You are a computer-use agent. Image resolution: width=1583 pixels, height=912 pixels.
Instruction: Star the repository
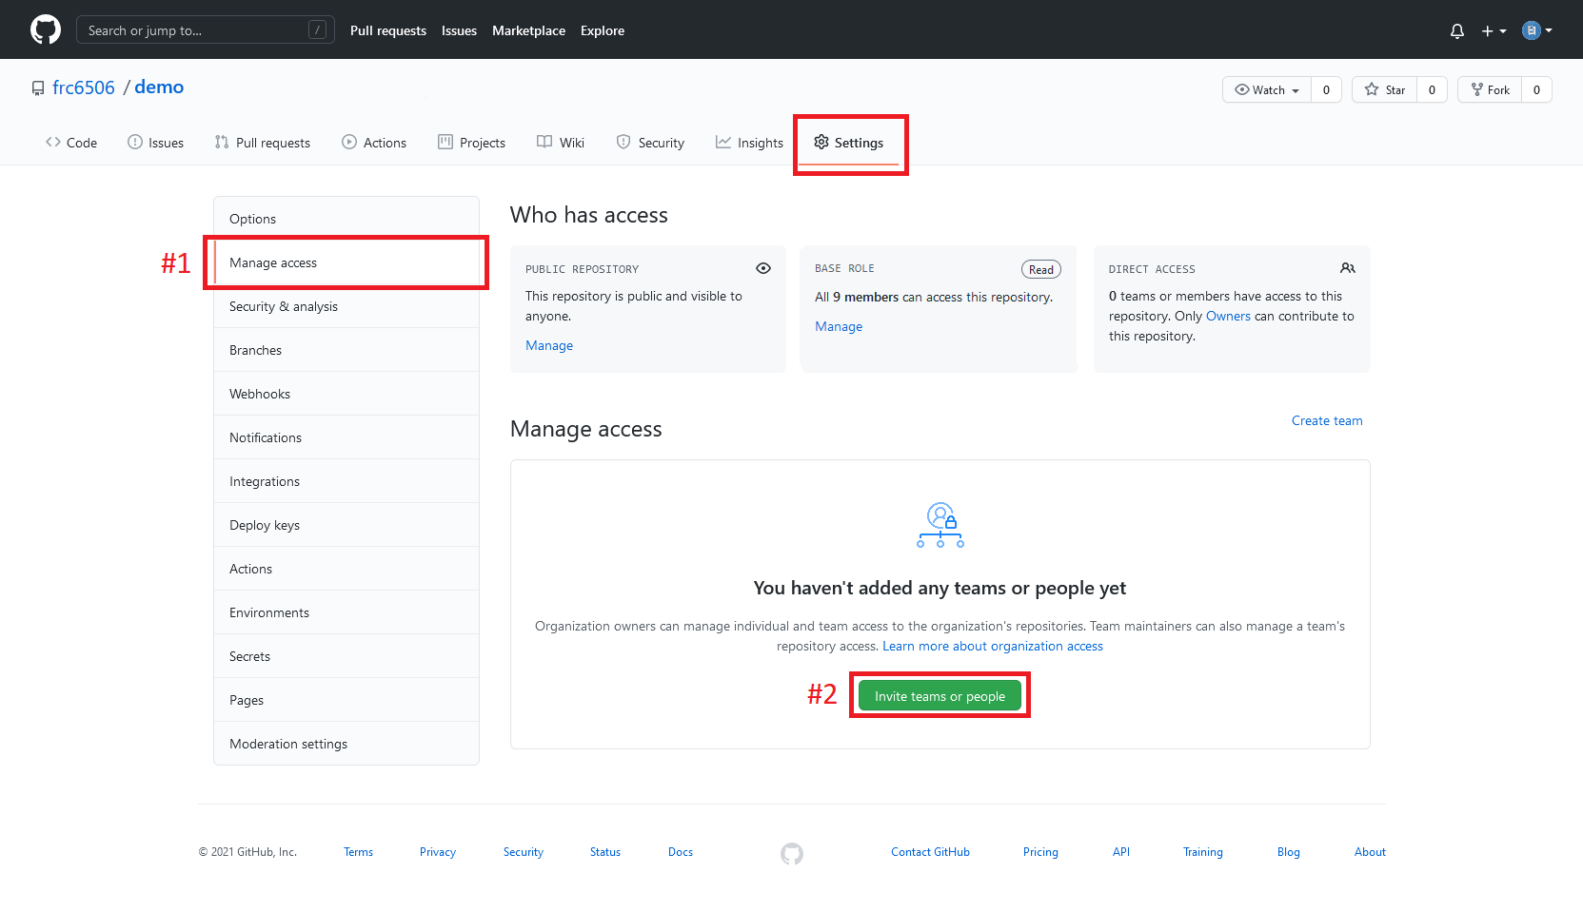pos(1385,89)
